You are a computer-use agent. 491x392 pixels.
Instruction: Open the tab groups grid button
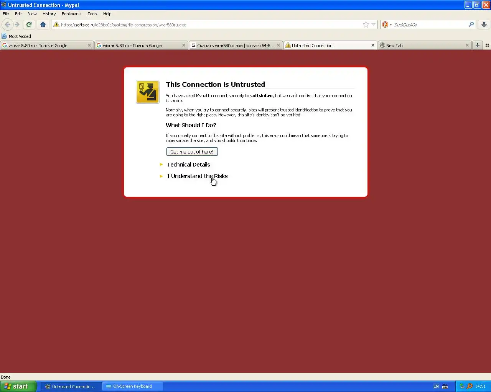(487, 45)
